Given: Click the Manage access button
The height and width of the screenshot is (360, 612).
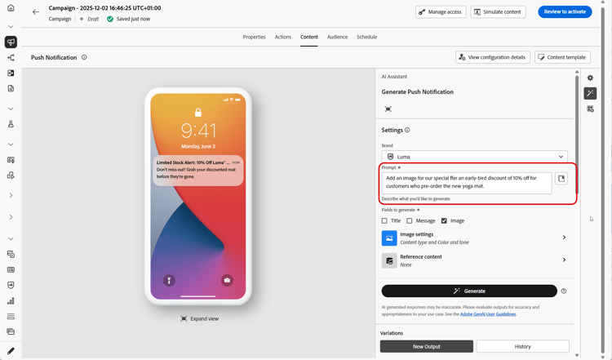Looking at the screenshot, I should tap(441, 11).
